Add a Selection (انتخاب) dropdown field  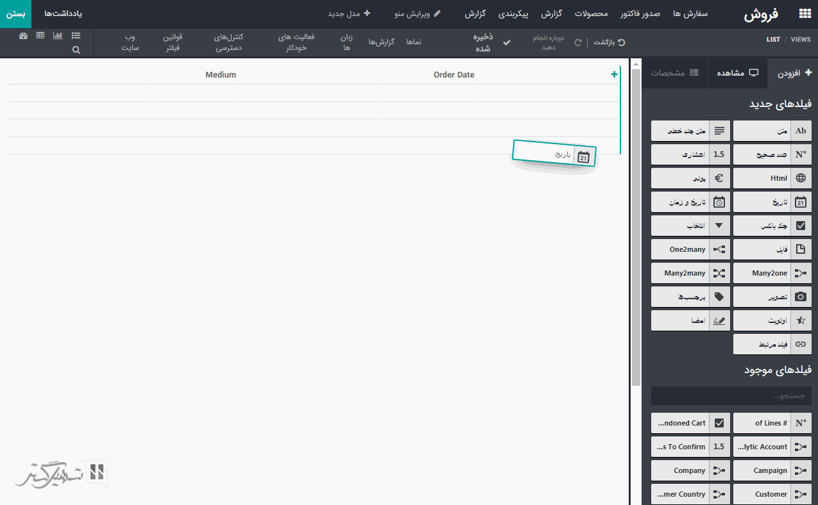click(690, 226)
